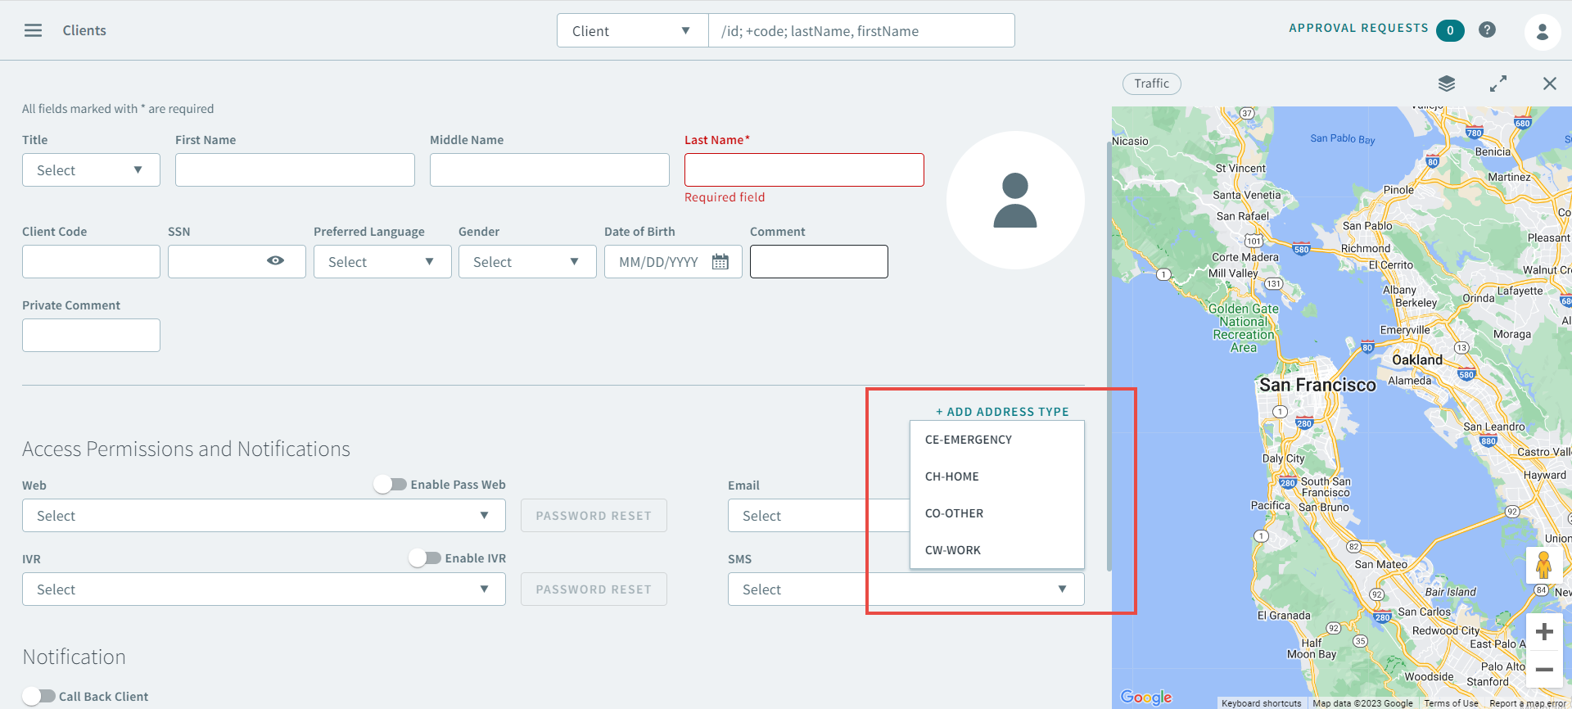Click the approval requests count badge
The height and width of the screenshot is (709, 1572).
coord(1450,30)
